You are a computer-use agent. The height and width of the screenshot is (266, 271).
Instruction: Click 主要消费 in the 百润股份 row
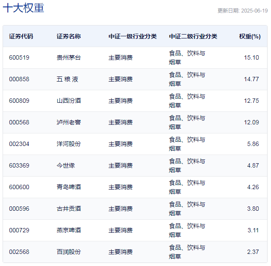pos(120,252)
